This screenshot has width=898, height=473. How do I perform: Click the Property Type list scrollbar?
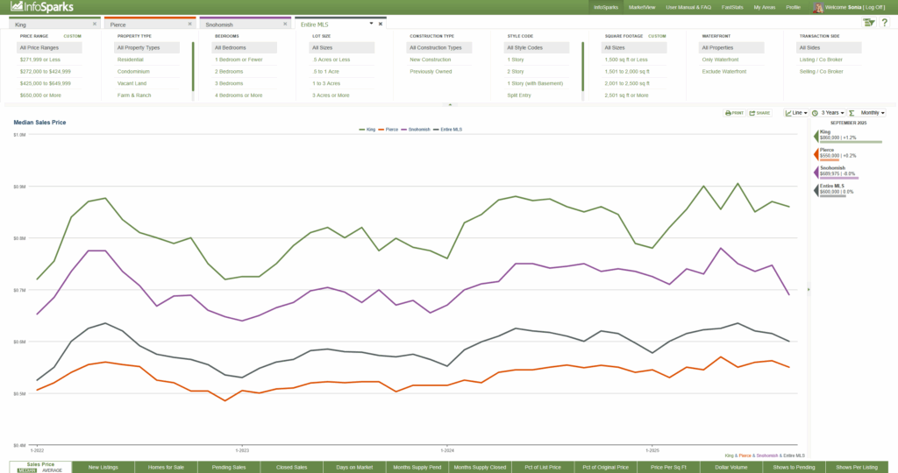click(x=192, y=67)
